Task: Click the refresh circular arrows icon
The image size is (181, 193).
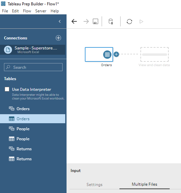Action: tap(129, 21)
